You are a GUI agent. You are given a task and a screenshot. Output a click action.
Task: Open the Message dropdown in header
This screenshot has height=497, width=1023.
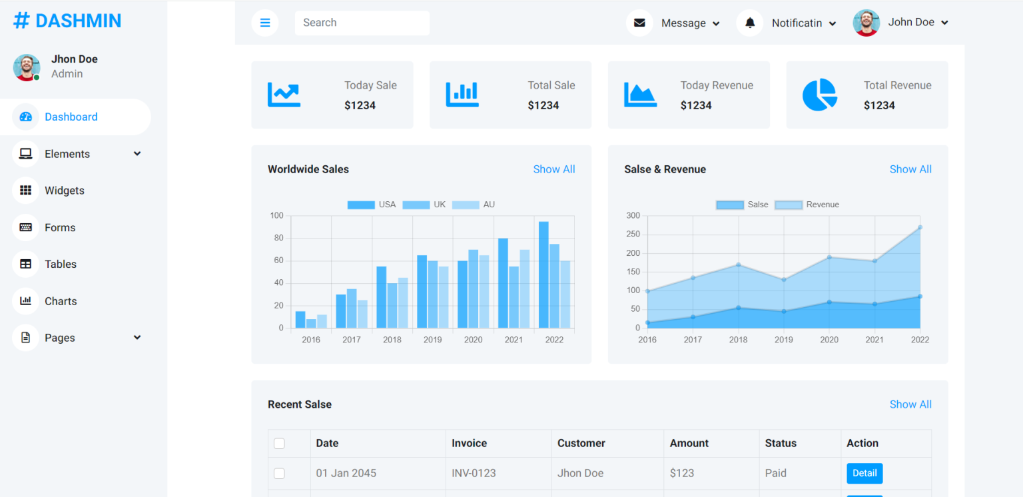[x=690, y=23]
